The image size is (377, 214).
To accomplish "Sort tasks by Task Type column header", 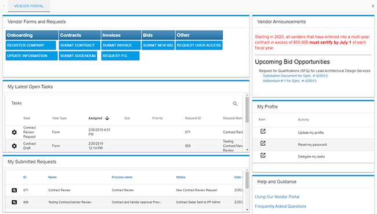I will [x=59, y=118].
